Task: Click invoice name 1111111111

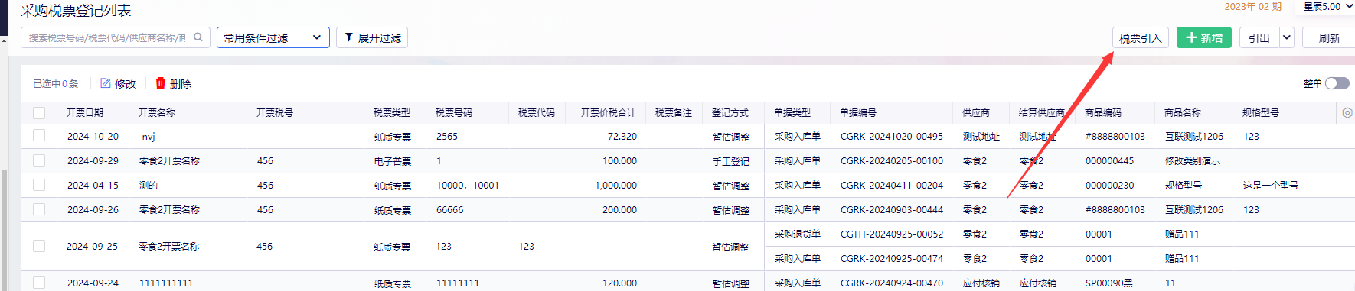Action: (166, 283)
